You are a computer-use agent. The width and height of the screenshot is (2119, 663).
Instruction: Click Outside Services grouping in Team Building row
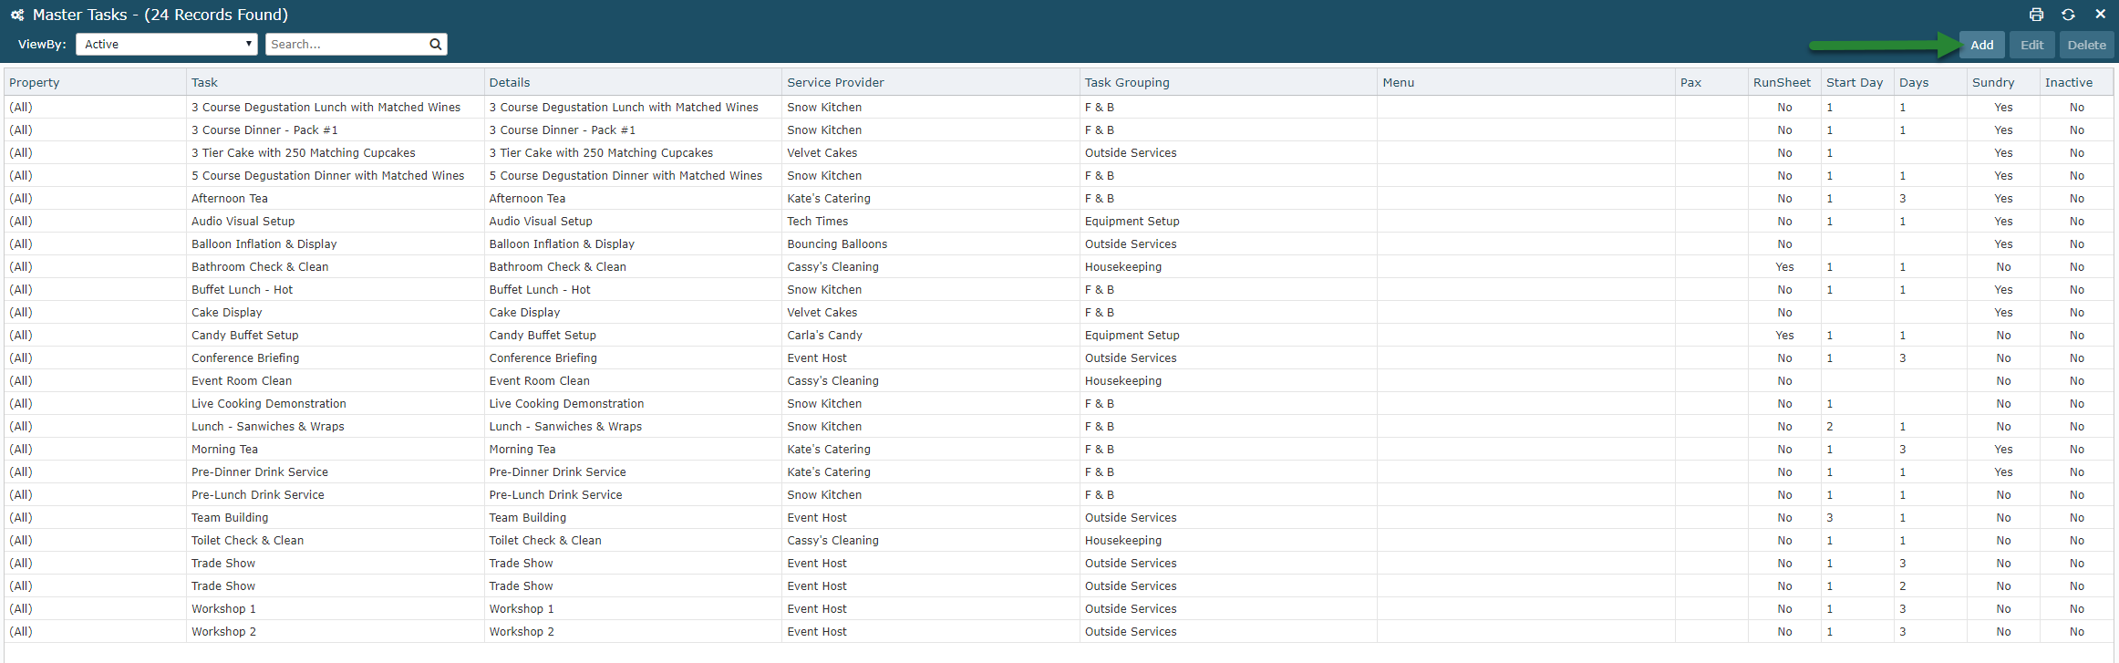pyautogui.click(x=1131, y=517)
